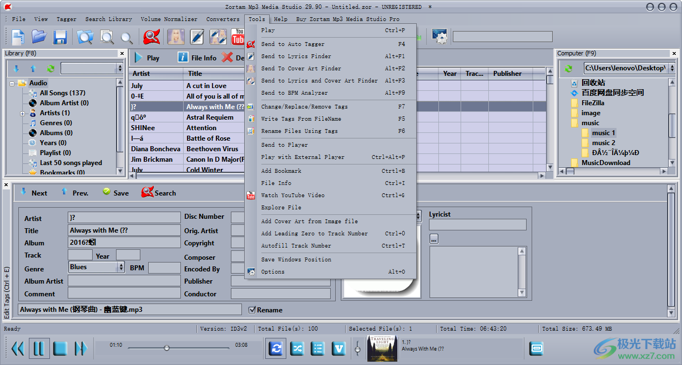Screen dimensions: 682x365
Task: Open the Lyrics Finder pen toolbar icon
Action: pyautogui.click(x=197, y=37)
